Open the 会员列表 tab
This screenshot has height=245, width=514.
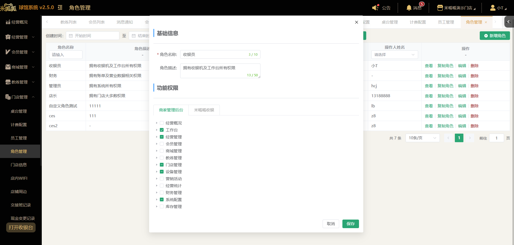(x=97, y=22)
